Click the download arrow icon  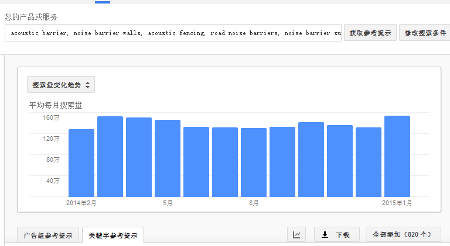pyautogui.click(x=325, y=235)
